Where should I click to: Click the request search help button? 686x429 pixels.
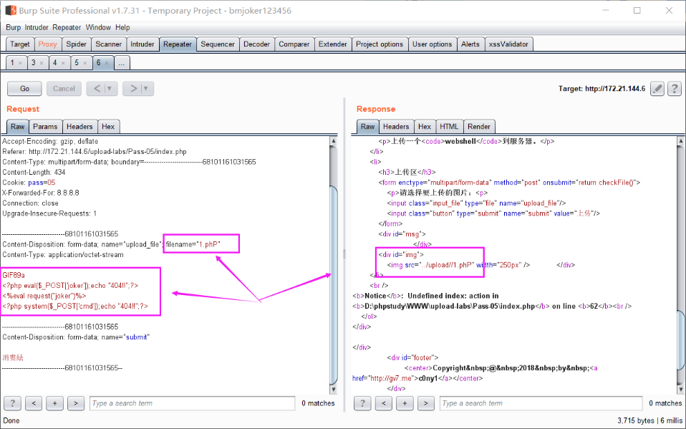(x=12, y=403)
